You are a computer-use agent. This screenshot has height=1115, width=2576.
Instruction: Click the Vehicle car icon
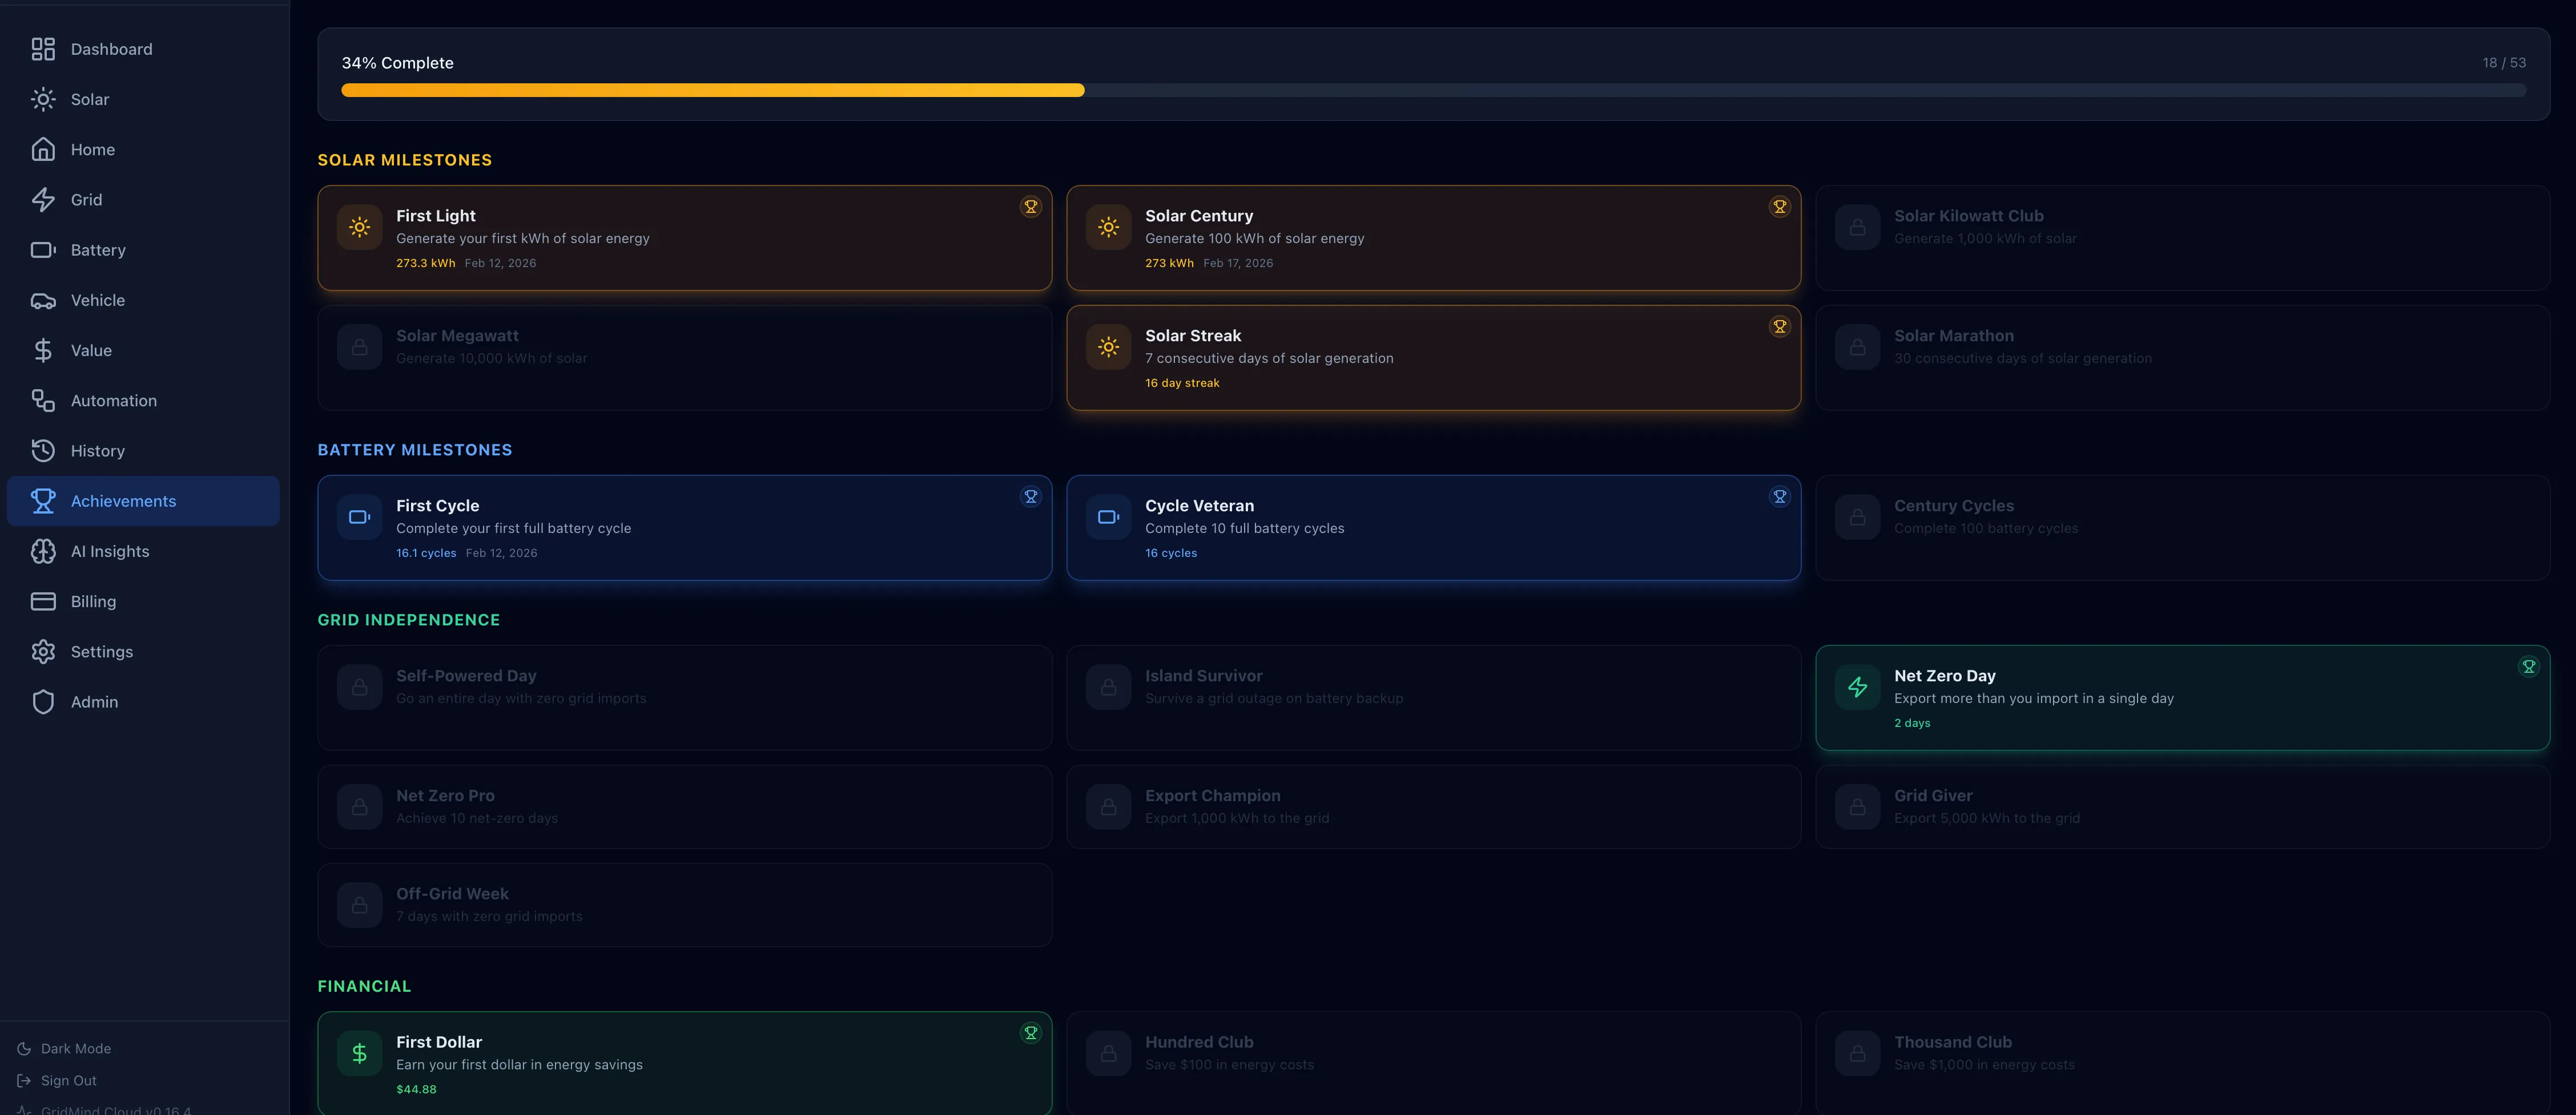coord(43,300)
